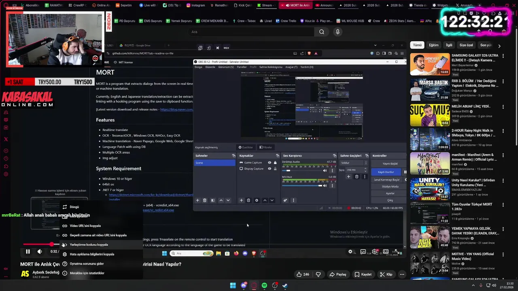The height and width of the screenshot is (291, 518).
Task: Pop out the Kaynaklar dock panel
Action: [x=277, y=156]
